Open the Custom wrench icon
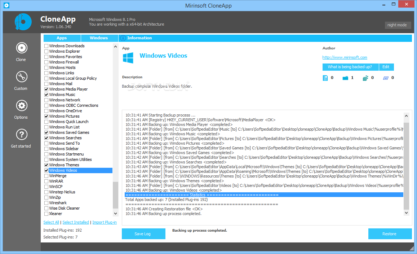Viewport: 417px width, 254px height. pos(22,77)
